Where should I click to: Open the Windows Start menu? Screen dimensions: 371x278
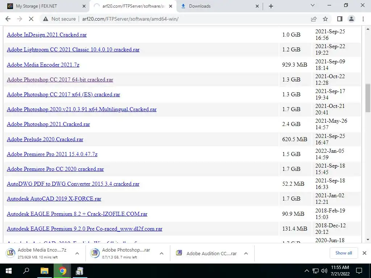[x=9, y=271]
